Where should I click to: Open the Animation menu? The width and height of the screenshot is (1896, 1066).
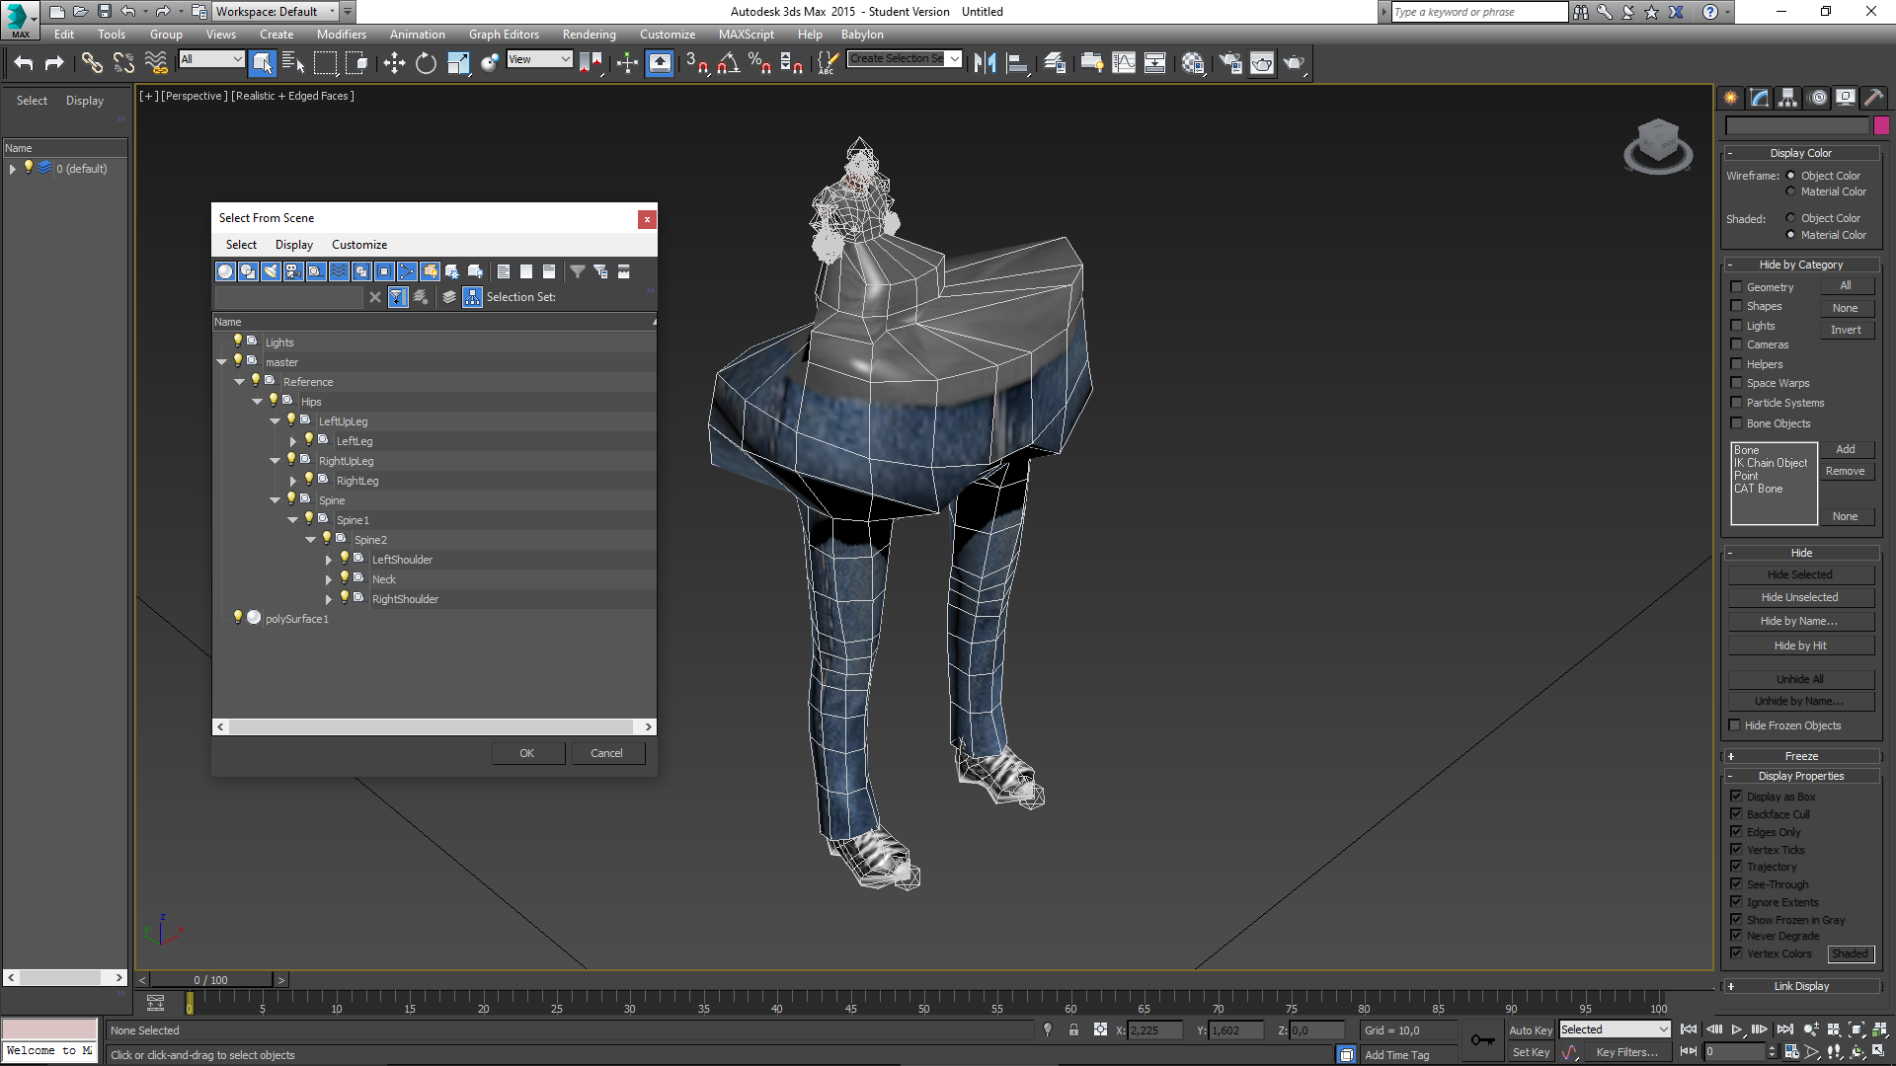click(417, 35)
